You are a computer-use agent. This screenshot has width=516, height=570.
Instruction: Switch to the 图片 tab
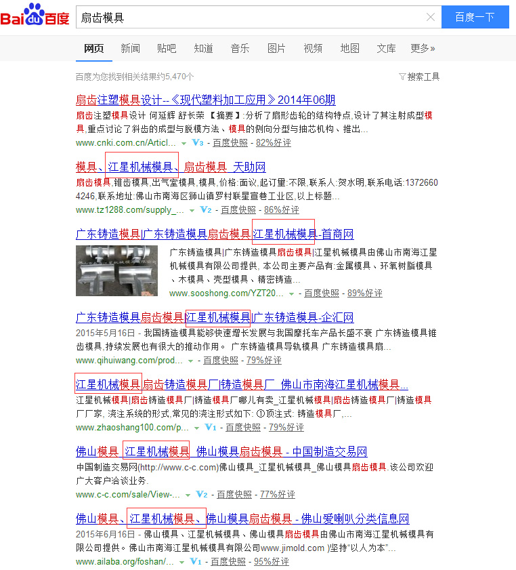pyautogui.click(x=276, y=48)
